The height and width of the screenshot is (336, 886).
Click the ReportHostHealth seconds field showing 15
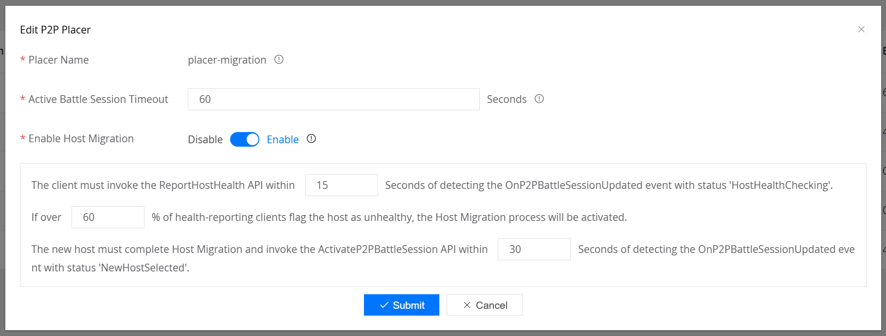click(342, 185)
